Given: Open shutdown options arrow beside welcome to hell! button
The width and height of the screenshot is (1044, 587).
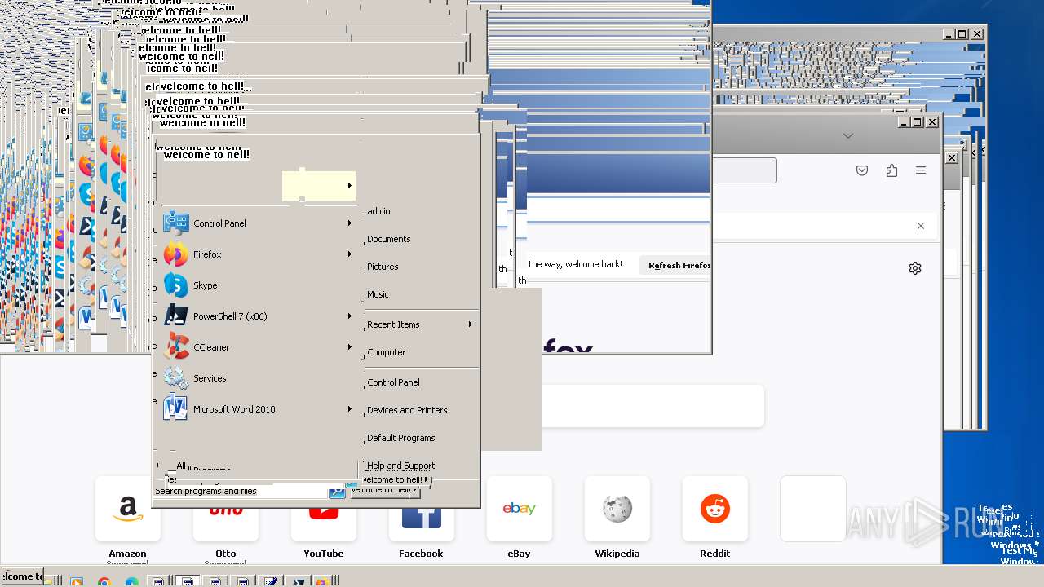Looking at the screenshot, I should point(426,480).
